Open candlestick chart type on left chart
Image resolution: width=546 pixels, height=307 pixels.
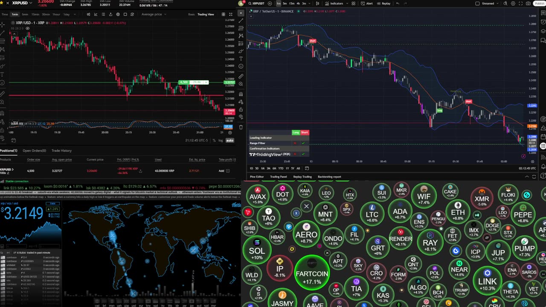click(x=88, y=14)
